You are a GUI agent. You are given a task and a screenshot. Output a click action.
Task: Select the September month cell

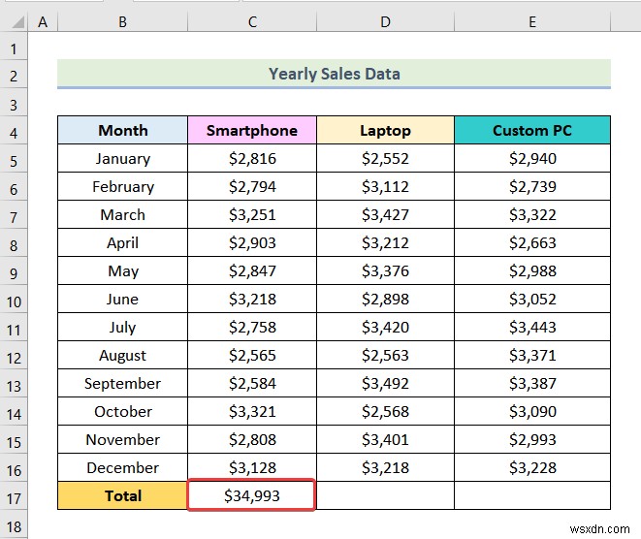pos(123,384)
